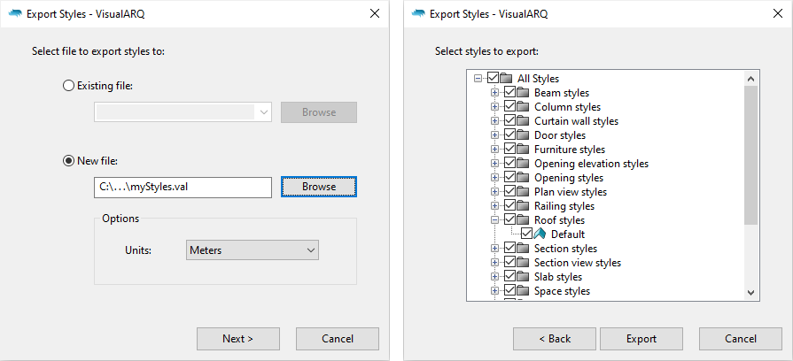Expand the Curtain wall styles node
The width and height of the screenshot is (793, 361).
(x=494, y=120)
